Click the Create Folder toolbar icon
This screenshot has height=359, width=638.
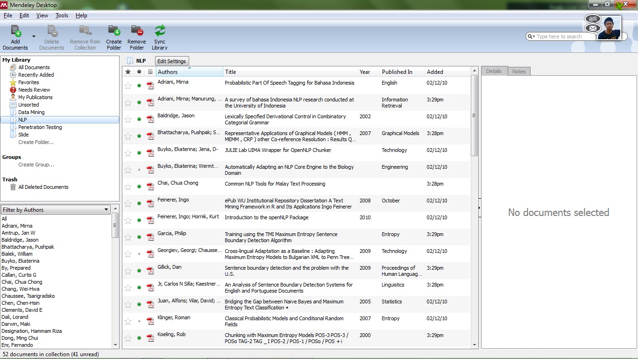click(114, 37)
